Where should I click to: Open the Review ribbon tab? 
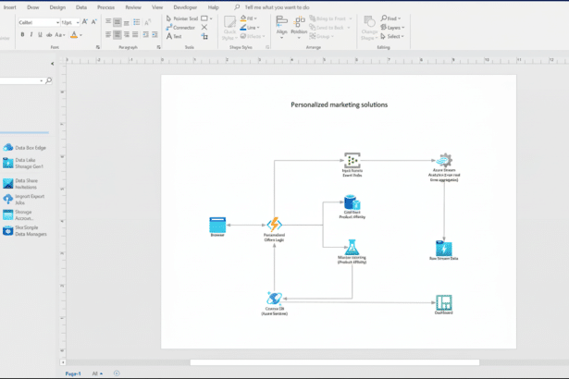[133, 7]
